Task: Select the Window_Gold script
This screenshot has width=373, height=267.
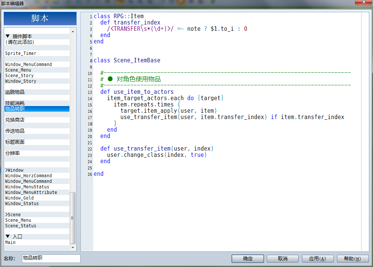Action: pyautogui.click(x=37, y=198)
